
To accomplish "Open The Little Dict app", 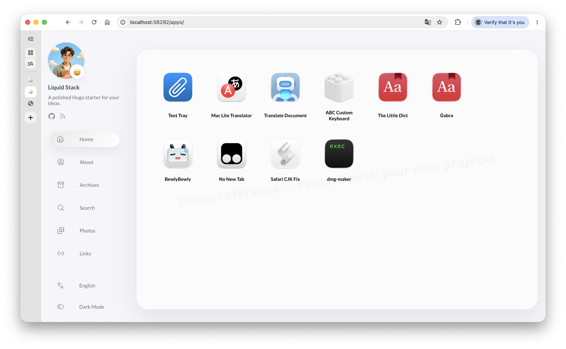I will click(393, 87).
